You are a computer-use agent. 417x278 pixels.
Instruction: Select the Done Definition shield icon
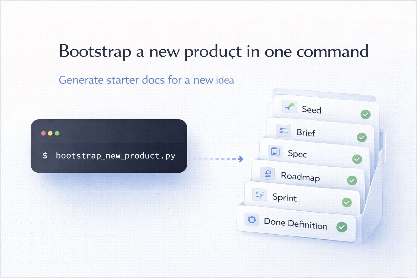click(x=251, y=220)
